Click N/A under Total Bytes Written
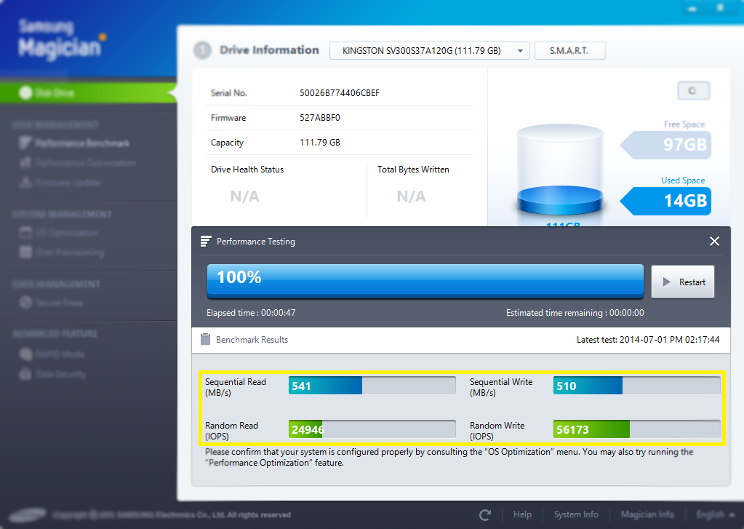The height and width of the screenshot is (529, 744). 412,196
